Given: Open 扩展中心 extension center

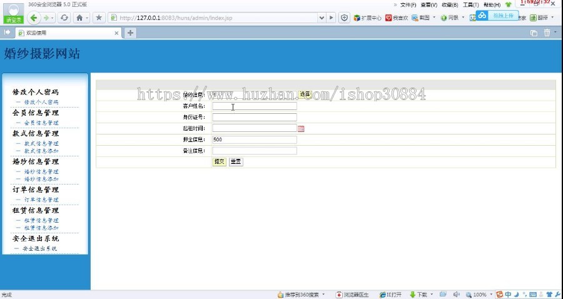Looking at the screenshot, I should point(367,18).
